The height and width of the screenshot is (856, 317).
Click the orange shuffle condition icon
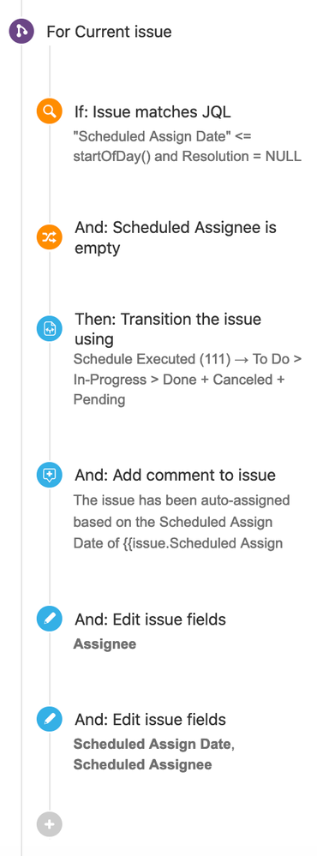[50, 237]
